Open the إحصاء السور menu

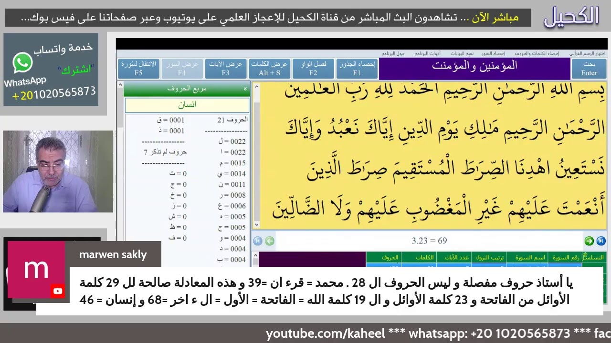[x=493, y=54]
